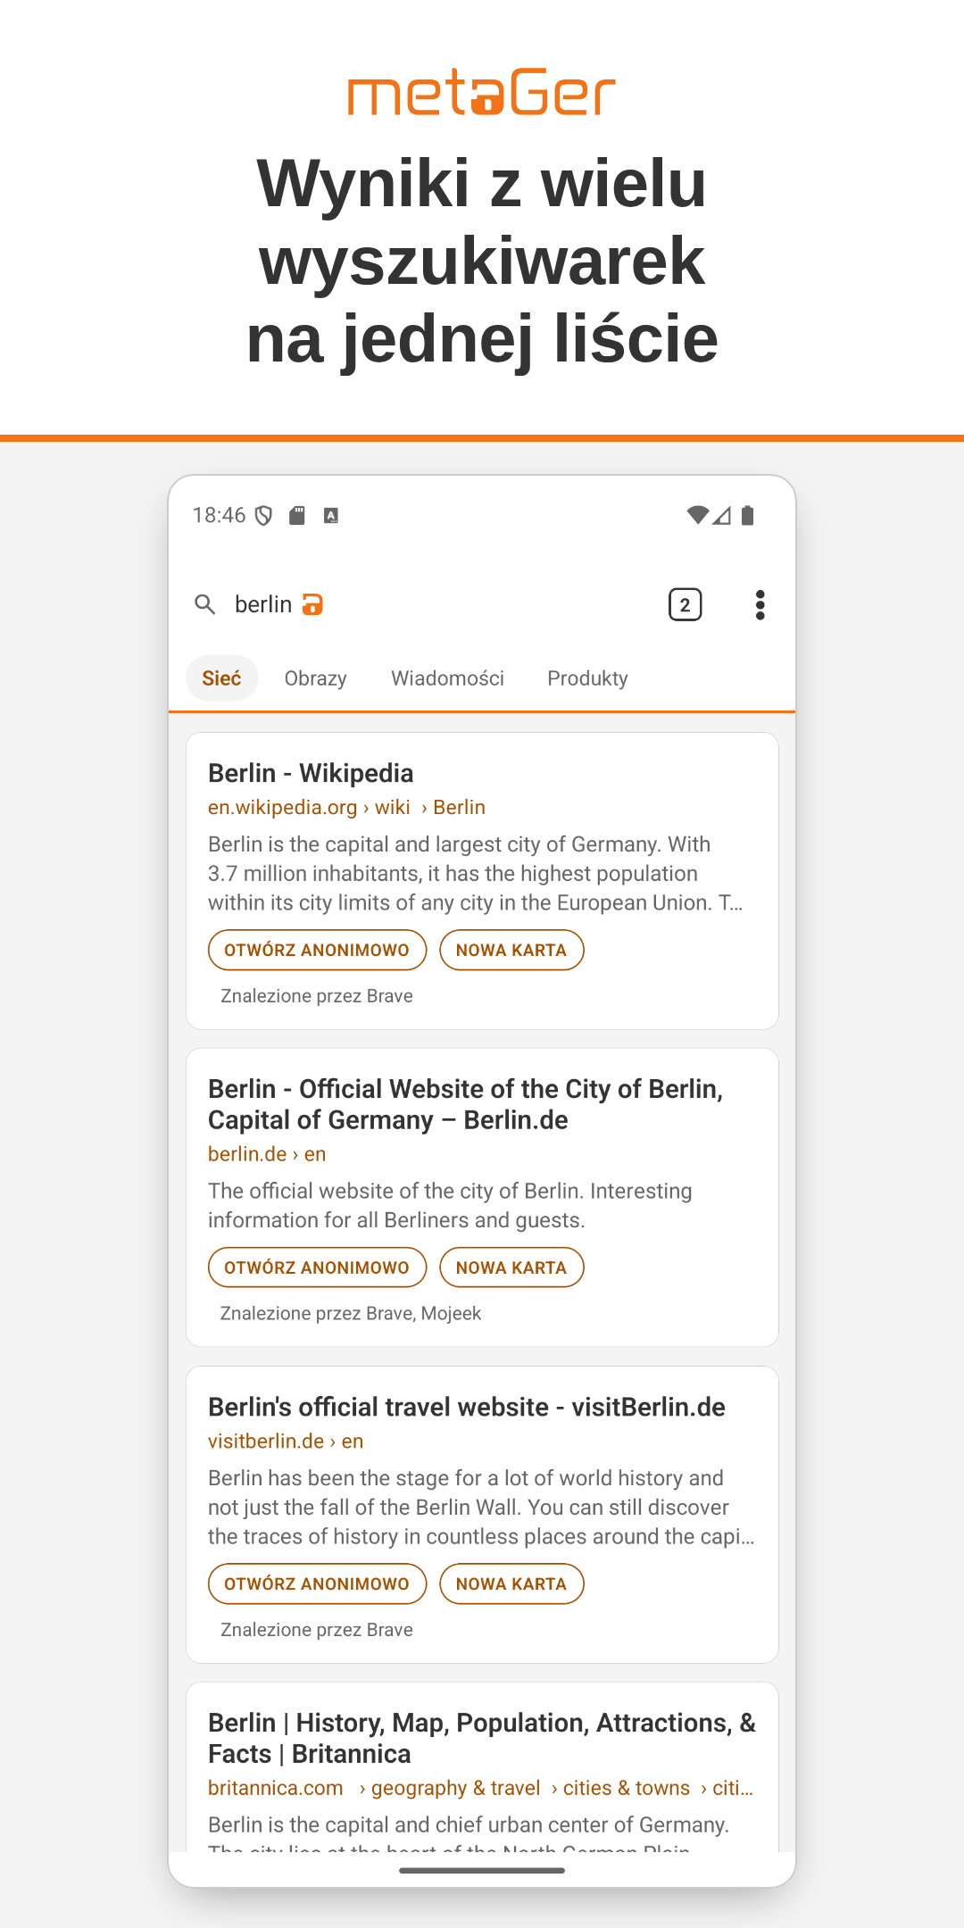Tap the 18:46 clock in status bar

(219, 515)
